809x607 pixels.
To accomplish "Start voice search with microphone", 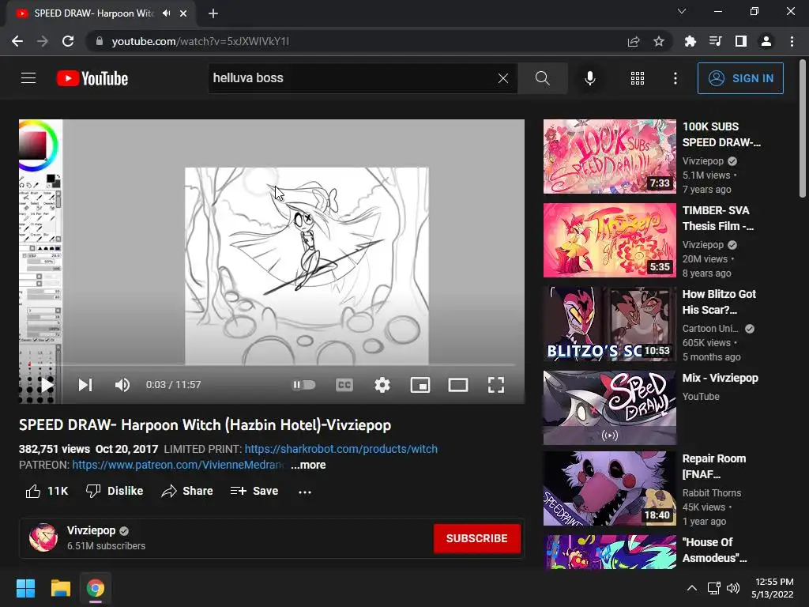I will coord(589,78).
